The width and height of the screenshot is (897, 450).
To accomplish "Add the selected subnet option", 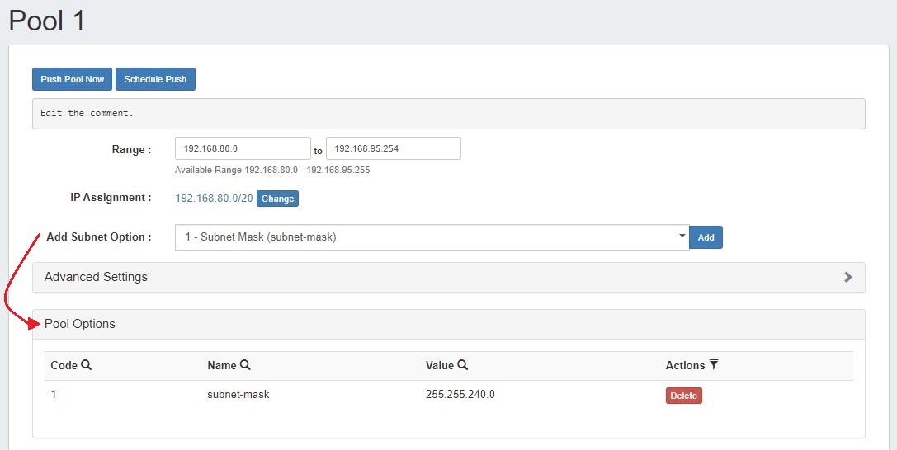I will [x=706, y=237].
